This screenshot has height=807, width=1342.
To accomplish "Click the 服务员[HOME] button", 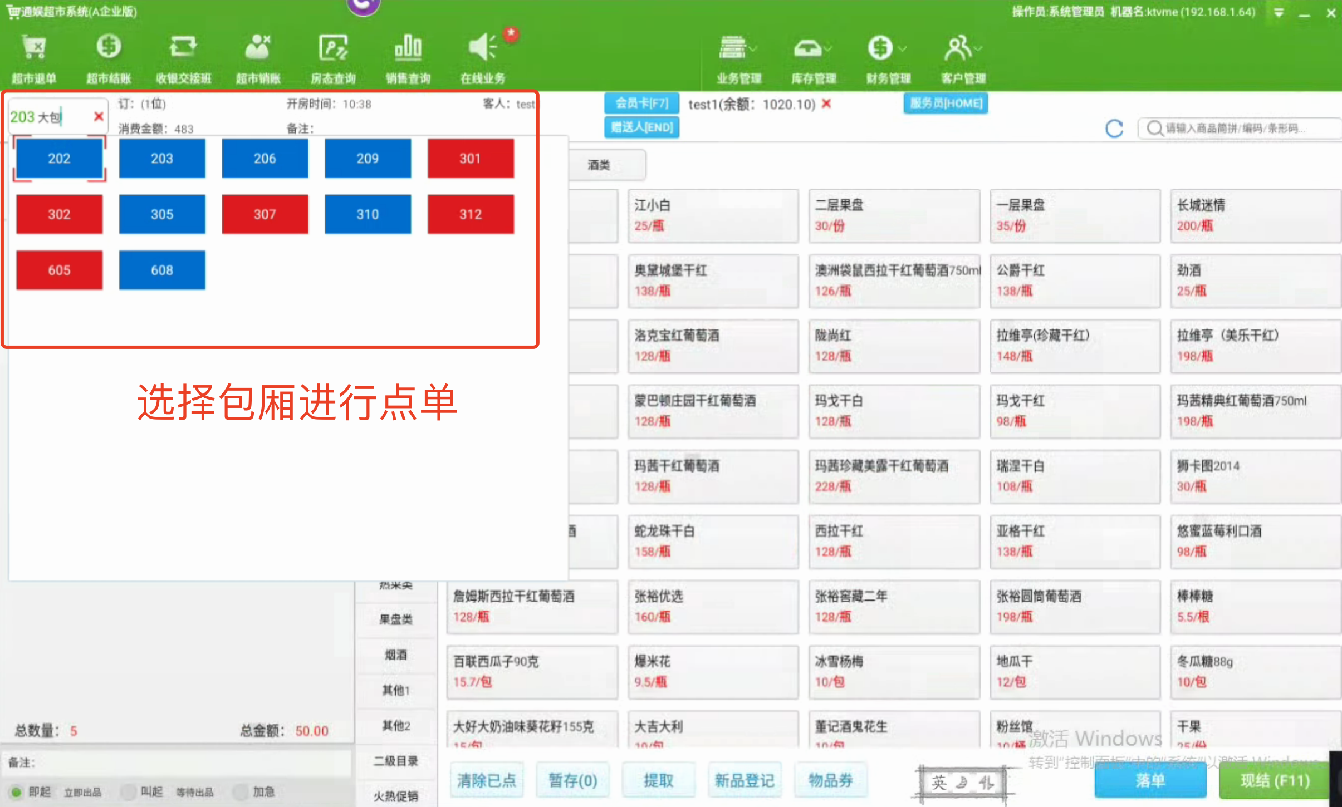I will (946, 104).
